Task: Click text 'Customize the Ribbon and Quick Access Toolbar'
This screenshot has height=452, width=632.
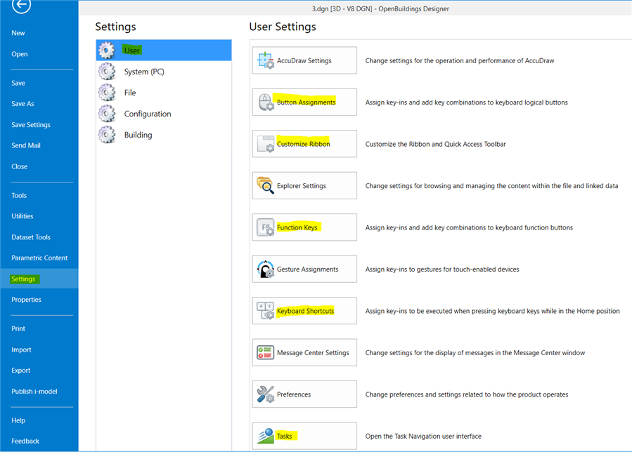Action: click(435, 144)
